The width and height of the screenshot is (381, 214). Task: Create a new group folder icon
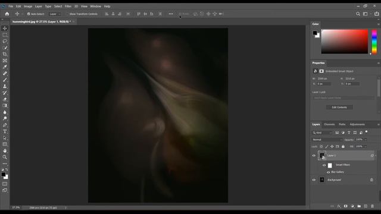tap(359, 206)
